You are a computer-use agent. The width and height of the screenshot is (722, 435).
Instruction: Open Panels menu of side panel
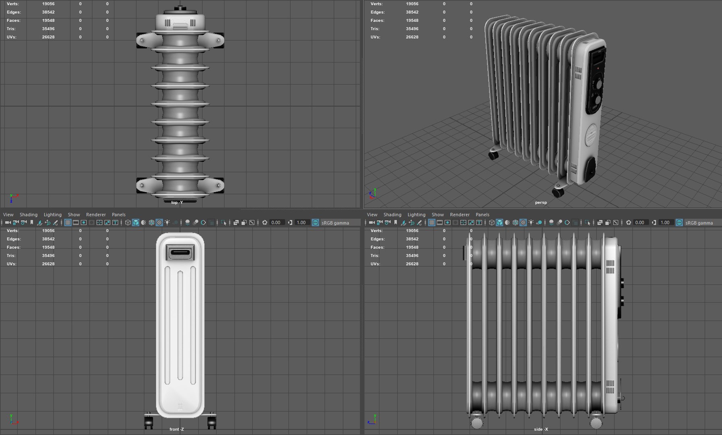tap(482, 215)
